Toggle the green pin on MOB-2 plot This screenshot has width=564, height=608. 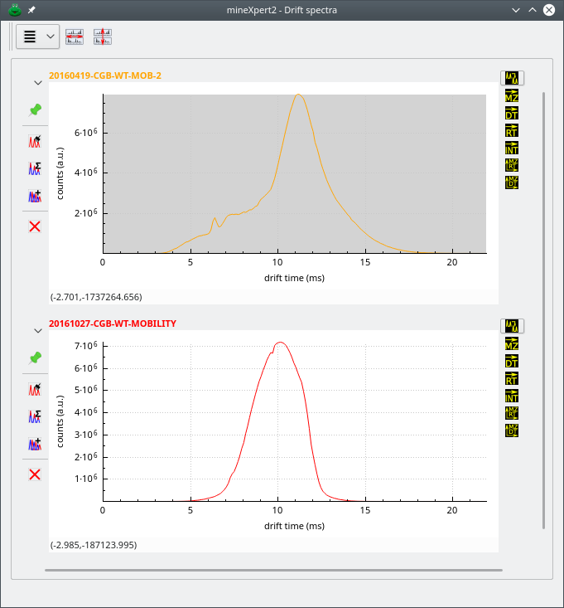(35, 109)
